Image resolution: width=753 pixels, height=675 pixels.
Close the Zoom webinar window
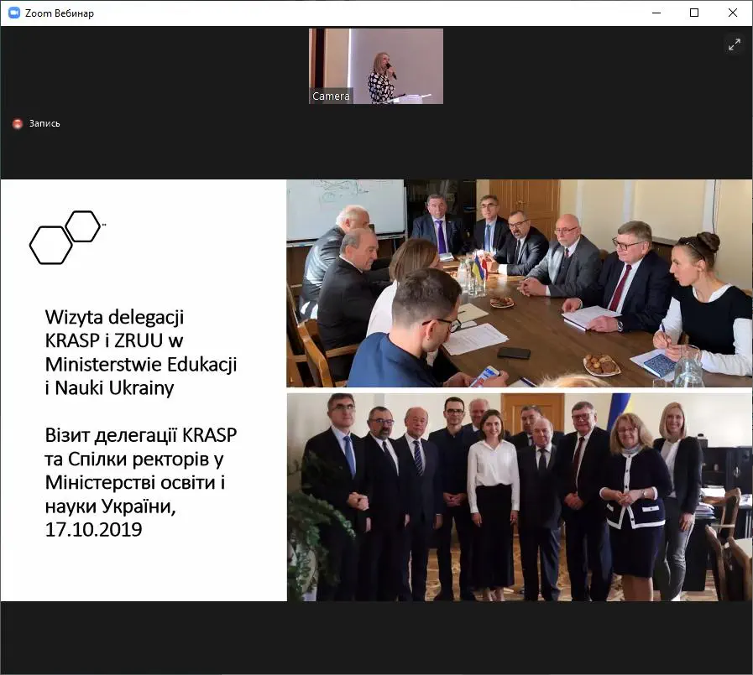(732, 13)
